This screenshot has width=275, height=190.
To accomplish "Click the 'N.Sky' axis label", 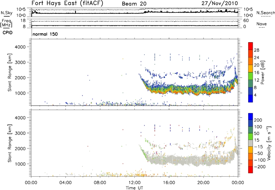I will tap(7, 13).
